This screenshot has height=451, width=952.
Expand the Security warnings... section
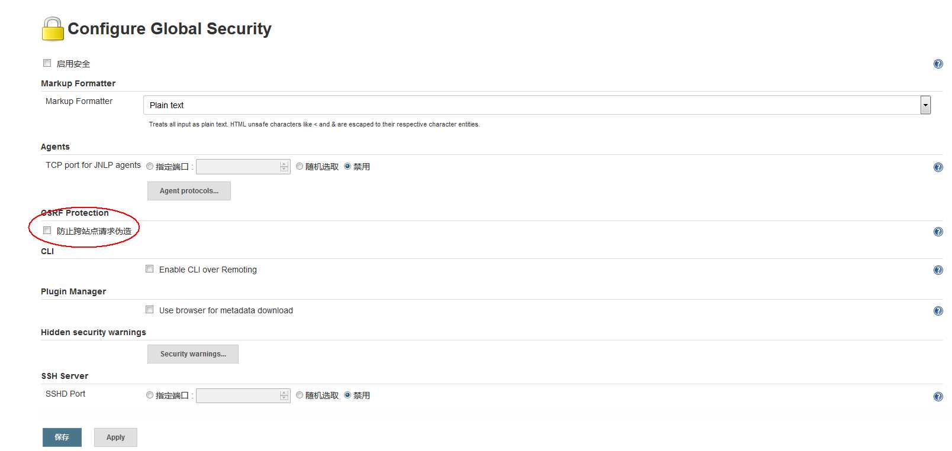193,354
